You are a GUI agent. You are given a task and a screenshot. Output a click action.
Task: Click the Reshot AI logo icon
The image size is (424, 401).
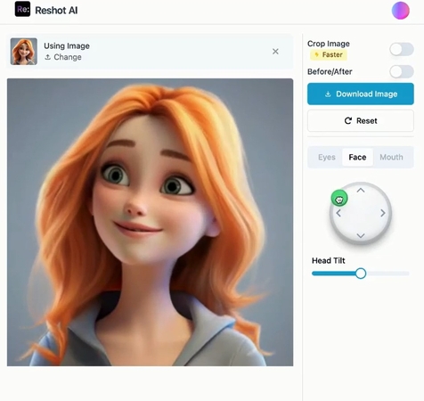(x=22, y=9)
